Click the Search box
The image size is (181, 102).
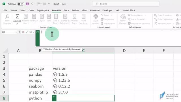pos(126,4)
